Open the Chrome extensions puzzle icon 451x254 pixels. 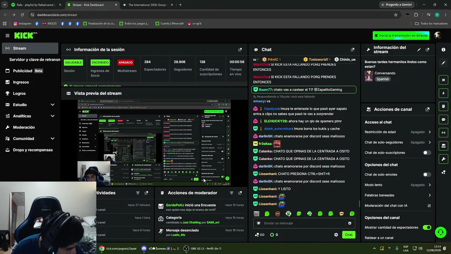click(x=416, y=15)
